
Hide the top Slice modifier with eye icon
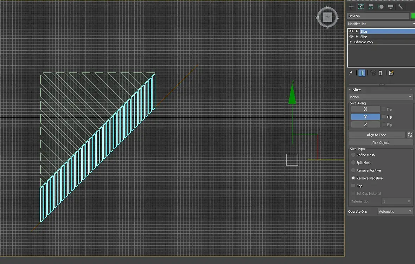pos(351,31)
